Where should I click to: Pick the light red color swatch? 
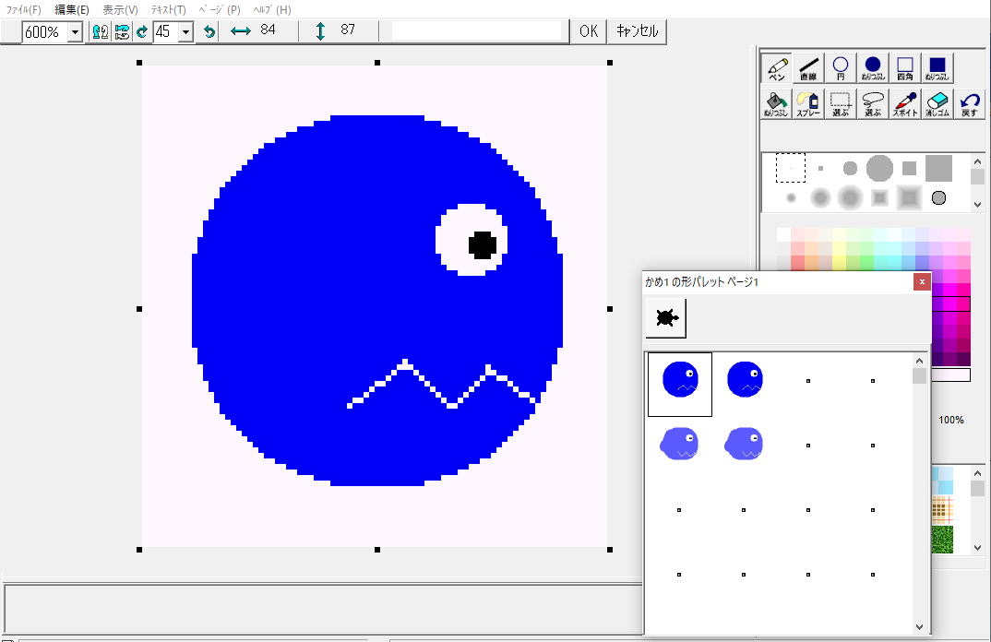(x=797, y=262)
